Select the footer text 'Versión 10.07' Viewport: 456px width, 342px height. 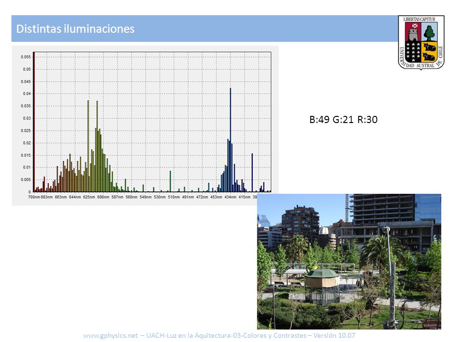(334, 335)
